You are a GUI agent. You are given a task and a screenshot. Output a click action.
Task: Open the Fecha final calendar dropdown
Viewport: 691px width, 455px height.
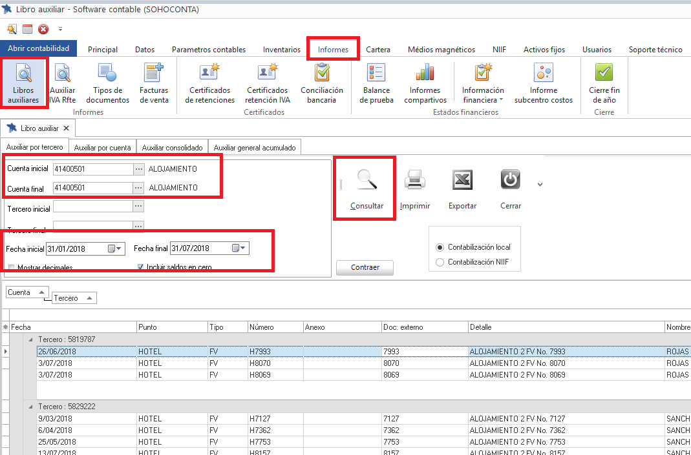(239, 248)
